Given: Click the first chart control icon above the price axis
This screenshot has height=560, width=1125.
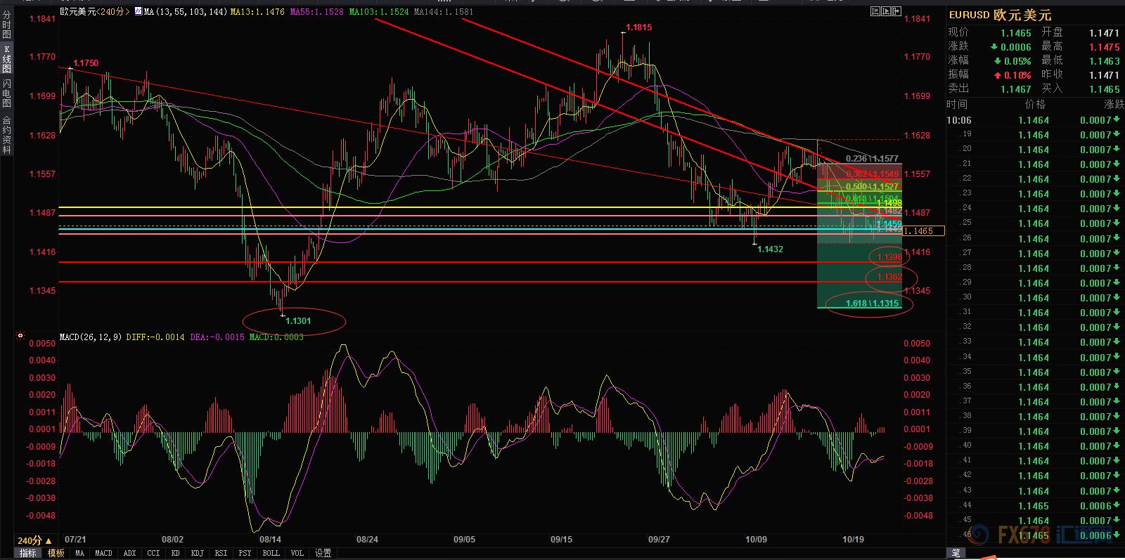Looking at the screenshot, I should (x=875, y=11).
